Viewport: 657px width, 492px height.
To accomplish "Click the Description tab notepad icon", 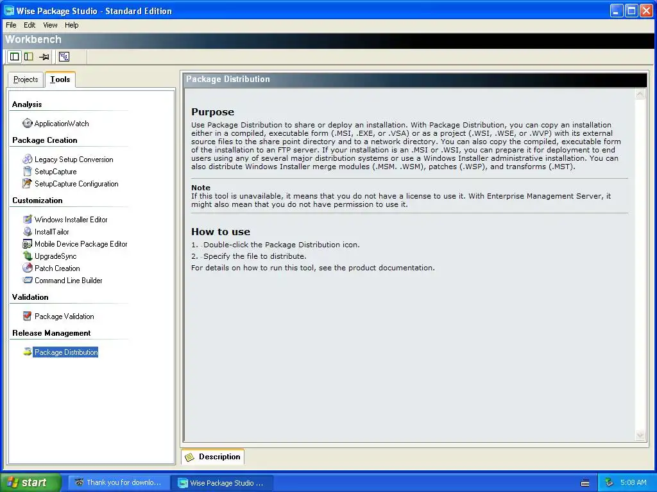I will click(190, 457).
